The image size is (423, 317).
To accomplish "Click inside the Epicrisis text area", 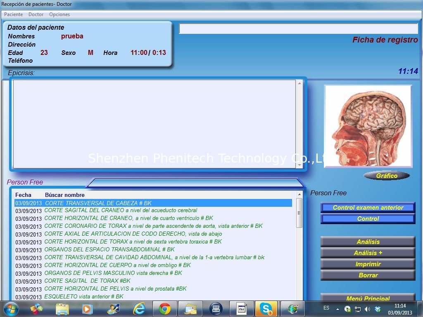I will click(x=154, y=124).
